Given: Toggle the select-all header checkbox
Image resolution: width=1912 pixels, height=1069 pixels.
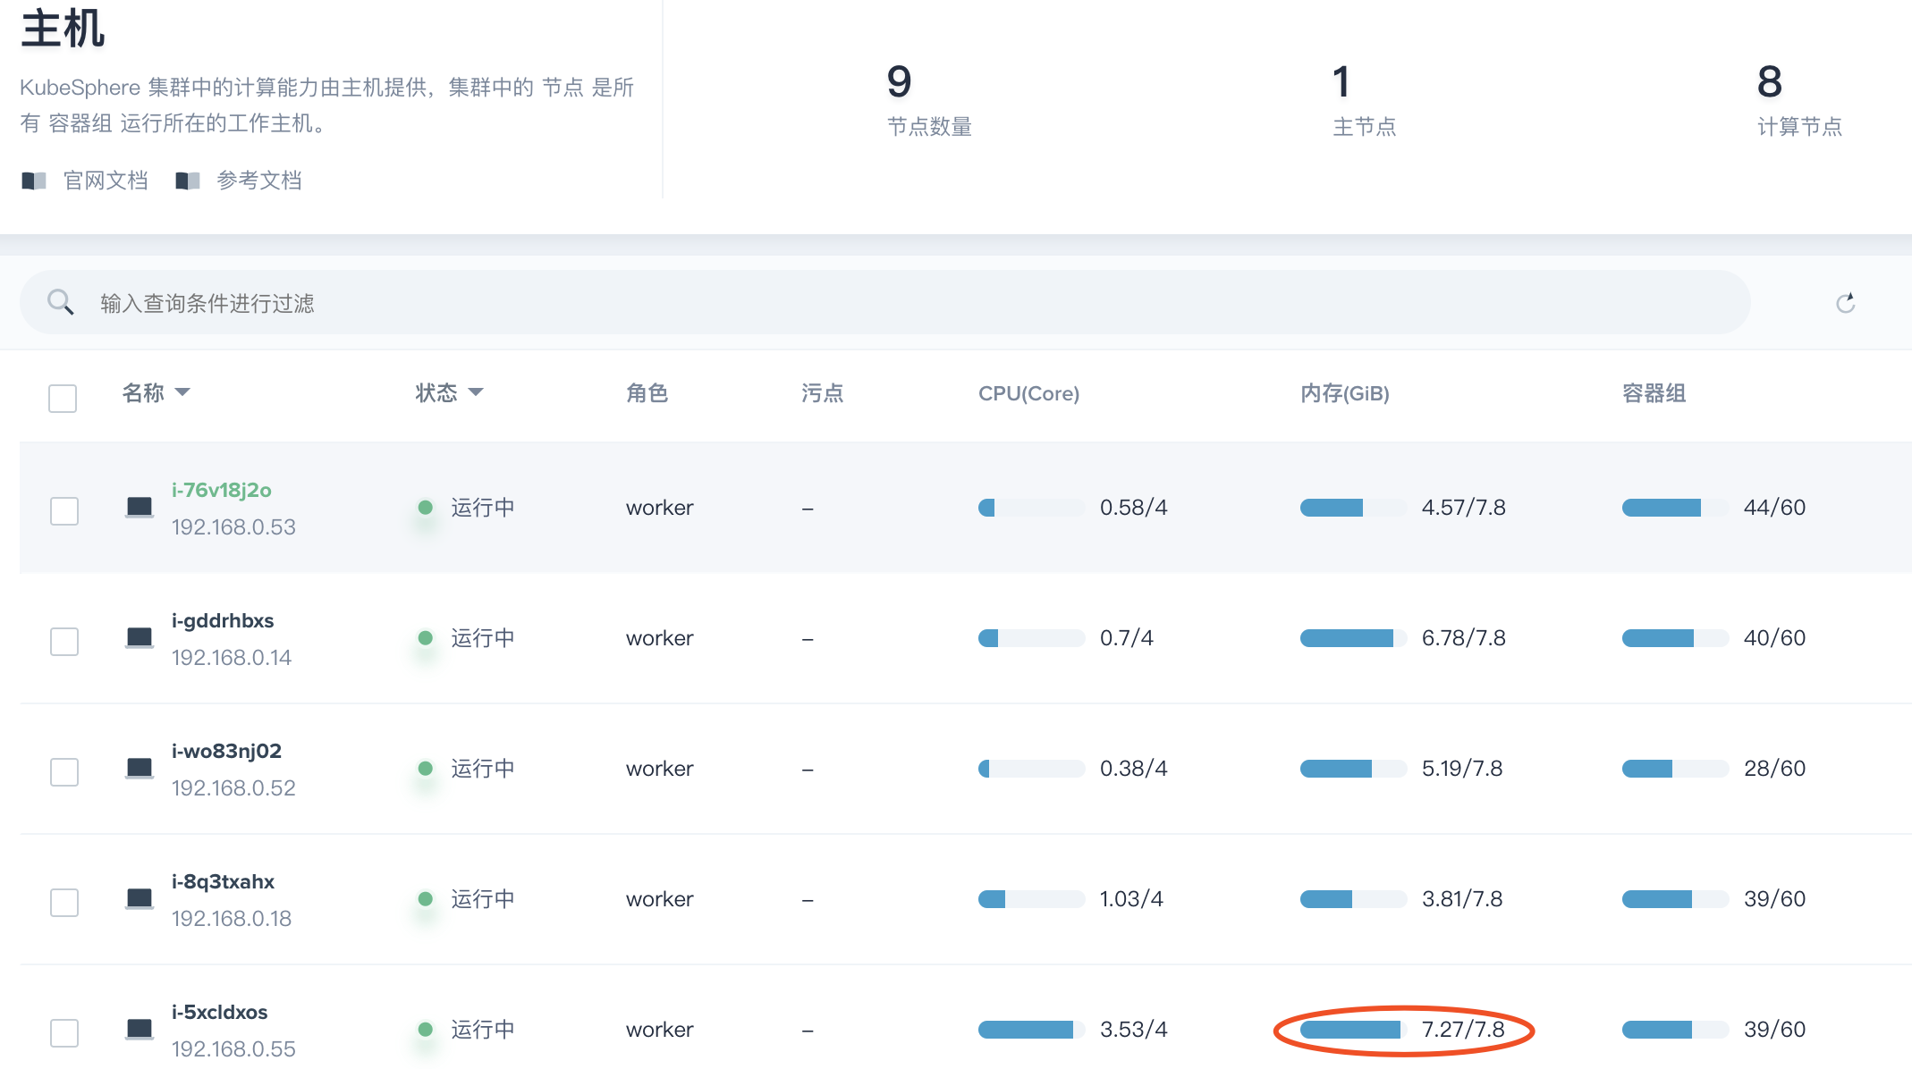Looking at the screenshot, I should click(x=63, y=398).
